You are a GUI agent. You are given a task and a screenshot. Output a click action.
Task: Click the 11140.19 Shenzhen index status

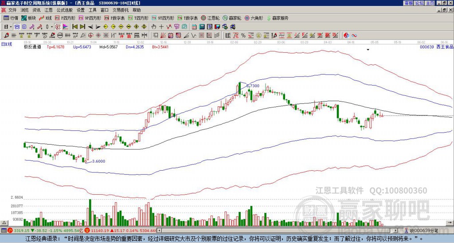99,231
